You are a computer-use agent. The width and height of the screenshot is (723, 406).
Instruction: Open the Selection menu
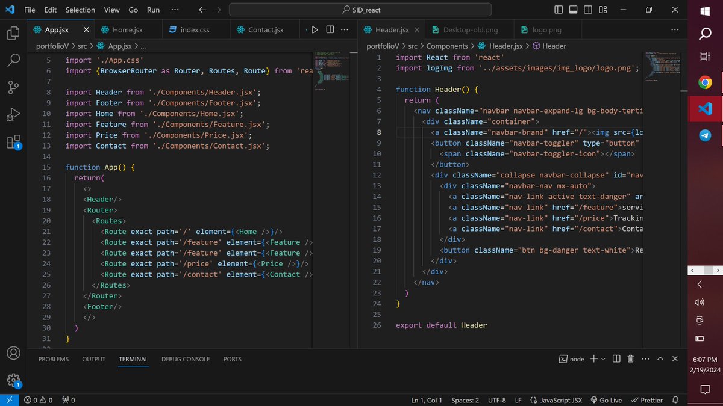pyautogui.click(x=80, y=10)
